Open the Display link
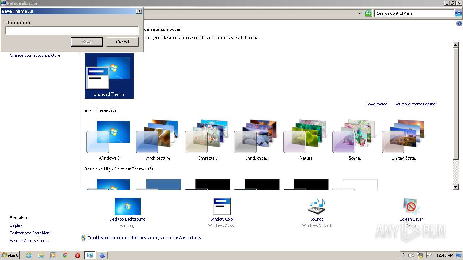The image size is (463, 260). coord(16,225)
